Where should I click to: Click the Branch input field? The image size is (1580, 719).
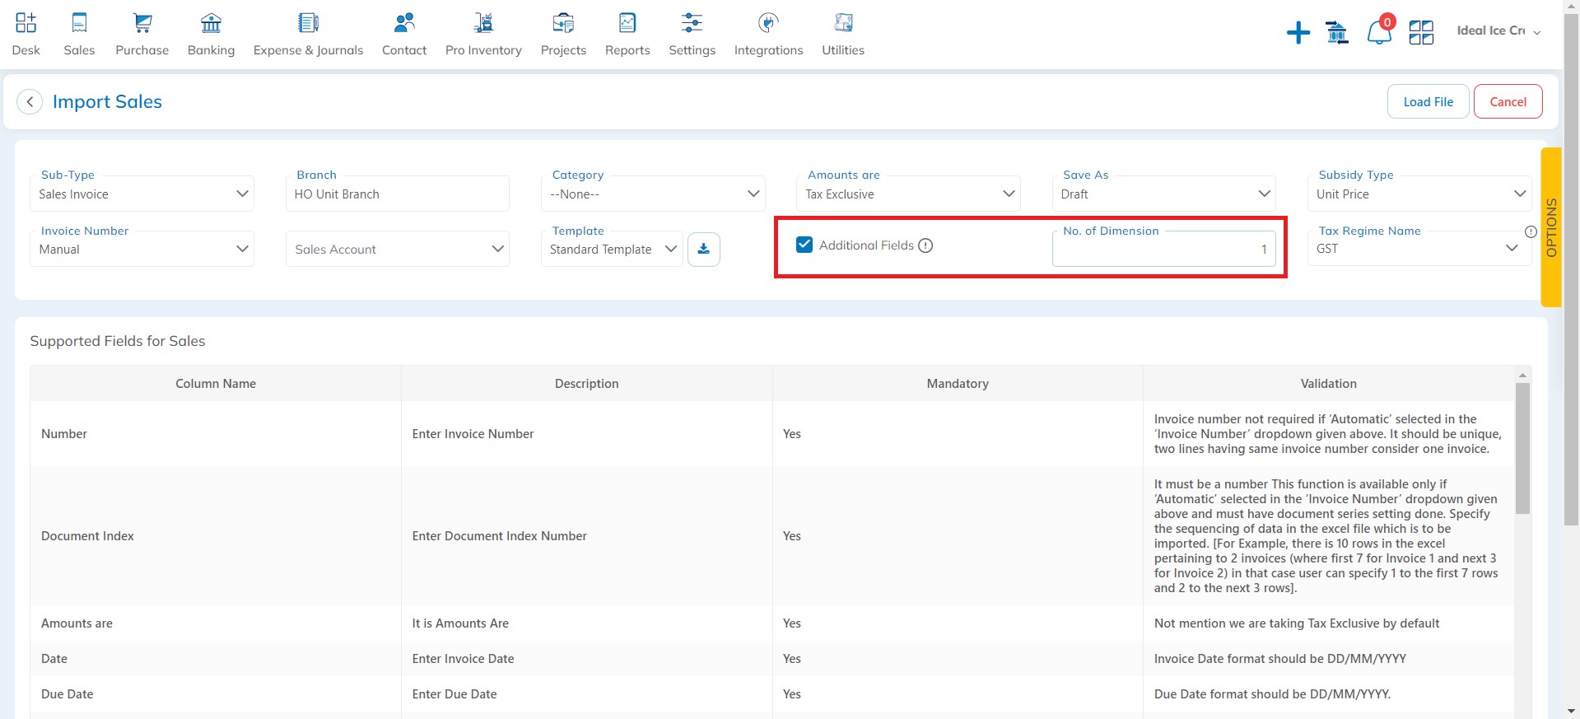pyautogui.click(x=398, y=194)
